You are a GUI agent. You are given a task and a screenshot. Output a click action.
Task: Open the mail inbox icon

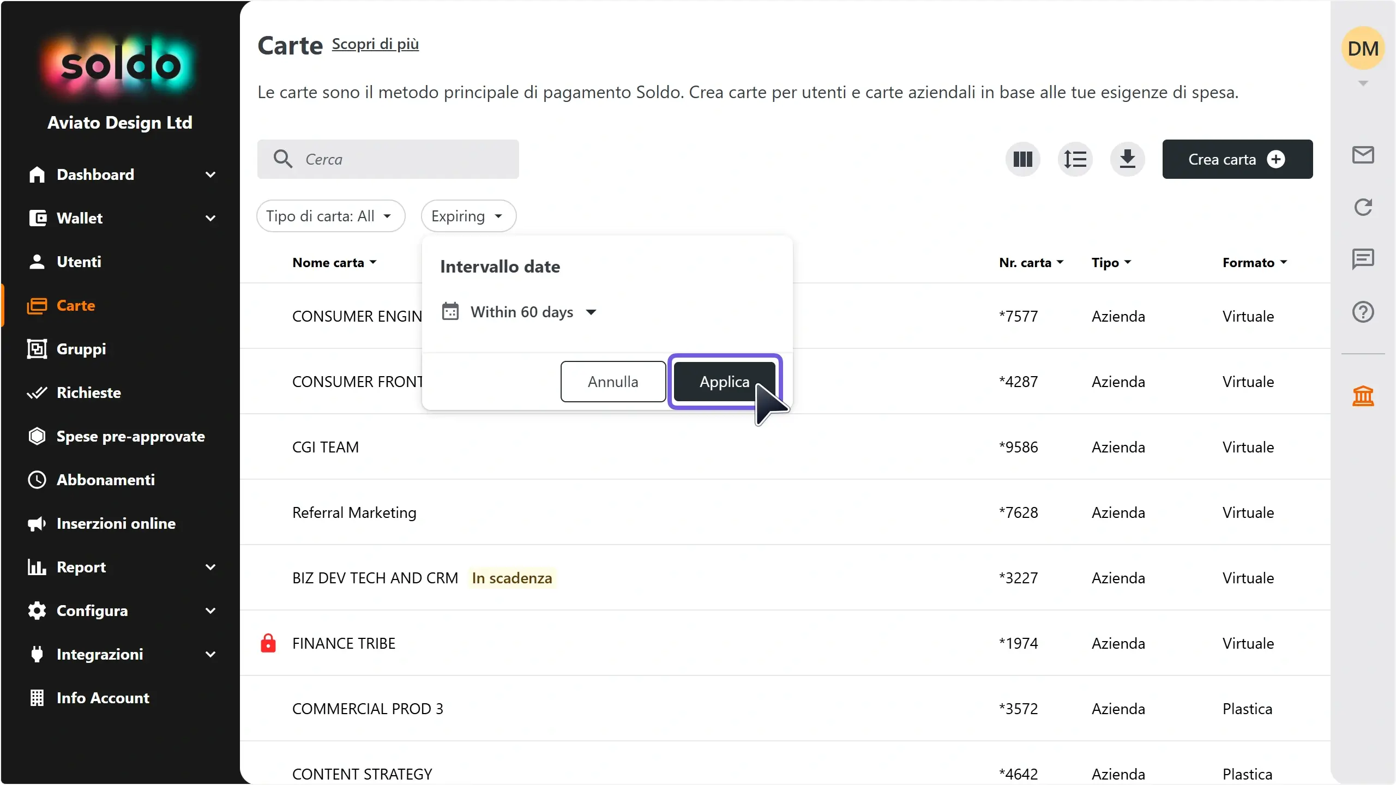click(1363, 155)
